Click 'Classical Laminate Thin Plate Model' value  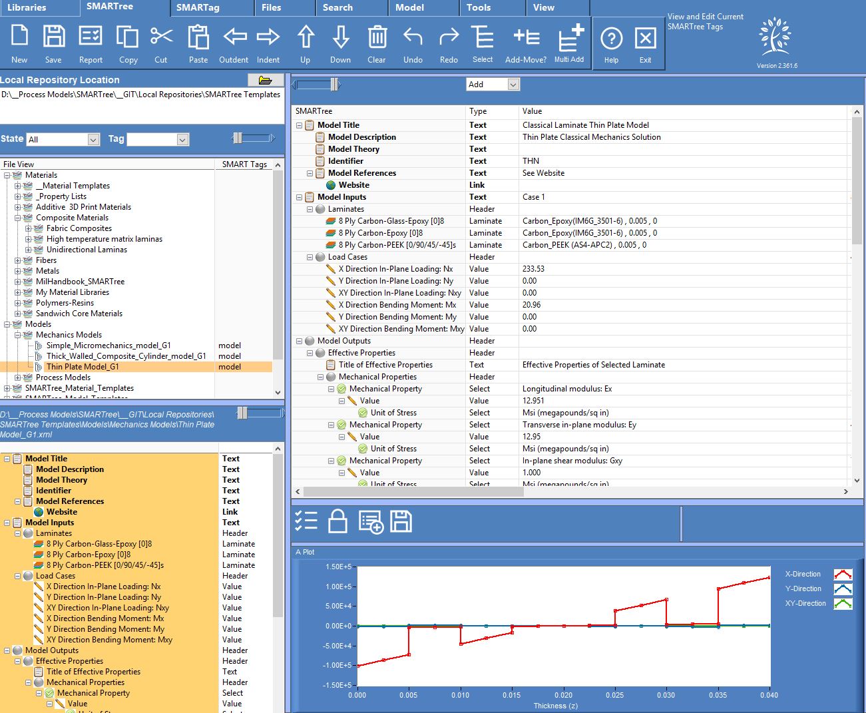(x=586, y=125)
